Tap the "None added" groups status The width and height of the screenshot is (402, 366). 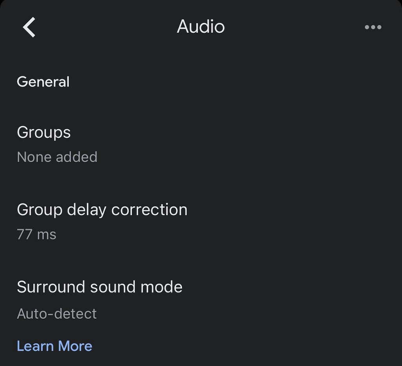pyautogui.click(x=57, y=157)
